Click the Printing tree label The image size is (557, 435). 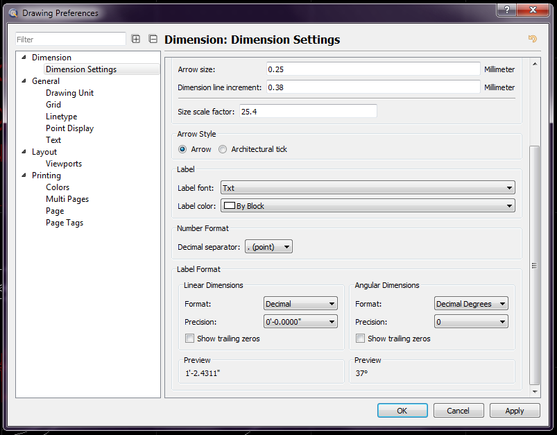coord(46,176)
